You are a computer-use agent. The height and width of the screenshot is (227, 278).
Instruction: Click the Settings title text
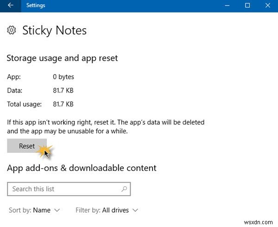tap(36, 5)
